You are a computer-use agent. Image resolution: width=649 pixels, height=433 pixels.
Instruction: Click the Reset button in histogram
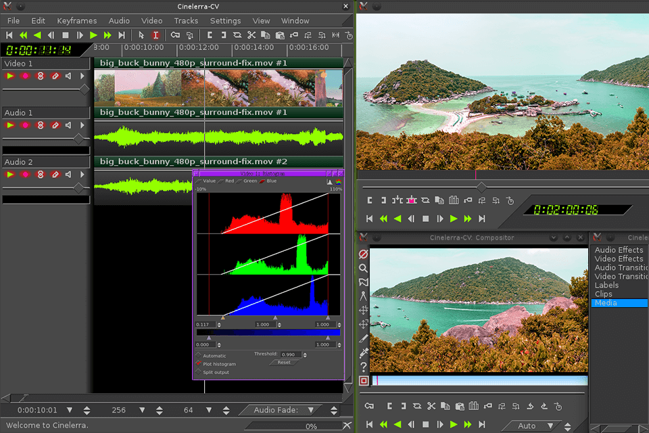click(284, 363)
